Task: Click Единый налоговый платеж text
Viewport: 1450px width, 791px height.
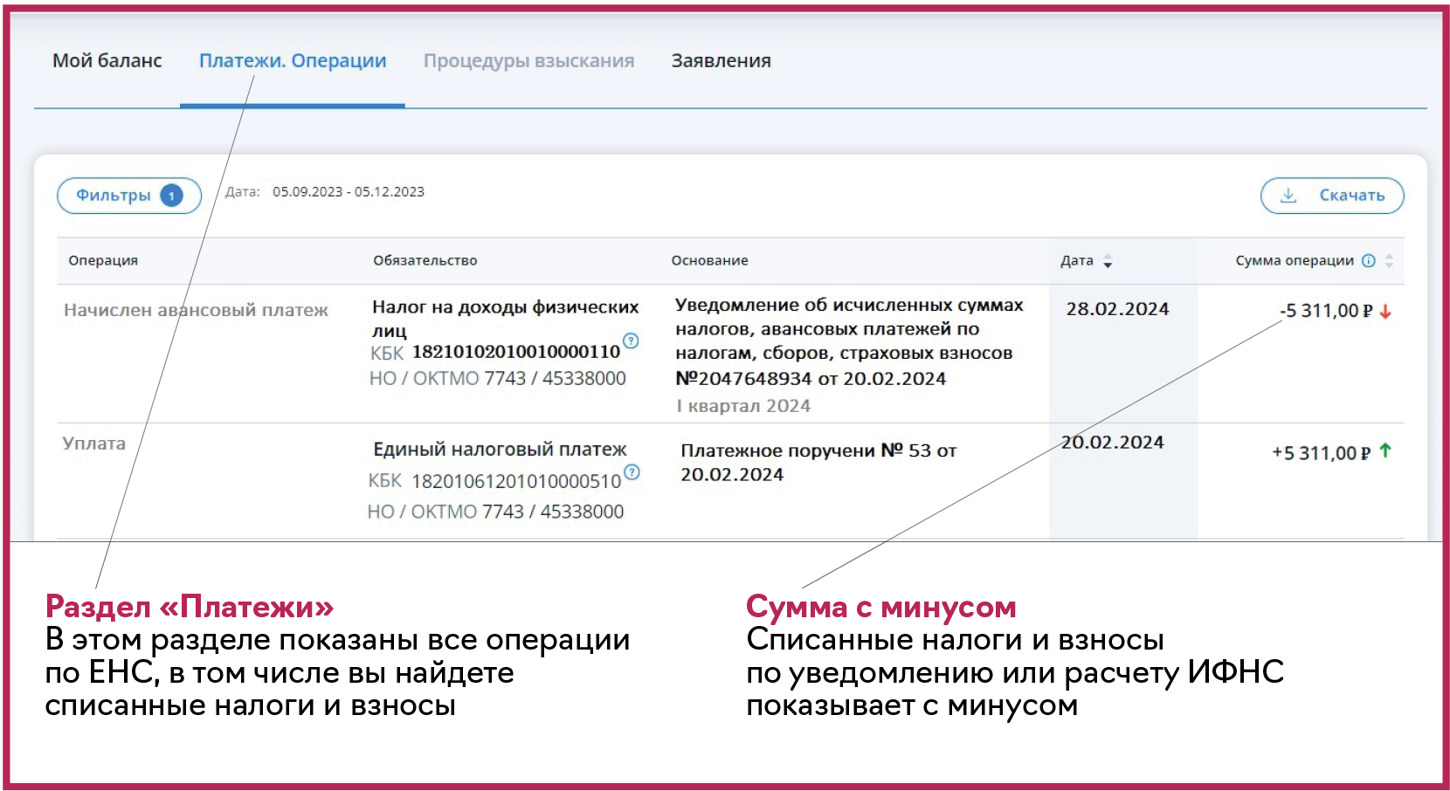Action: click(x=500, y=450)
